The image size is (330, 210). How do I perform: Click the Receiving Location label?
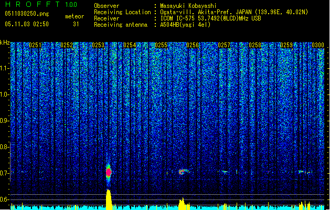(x=122, y=12)
